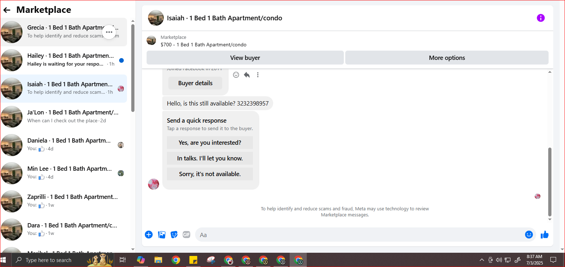The height and width of the screenshot is (267, 565).
Task: Open the volume control in system tray
Action: pyautogui.click(x=499, y=260)
